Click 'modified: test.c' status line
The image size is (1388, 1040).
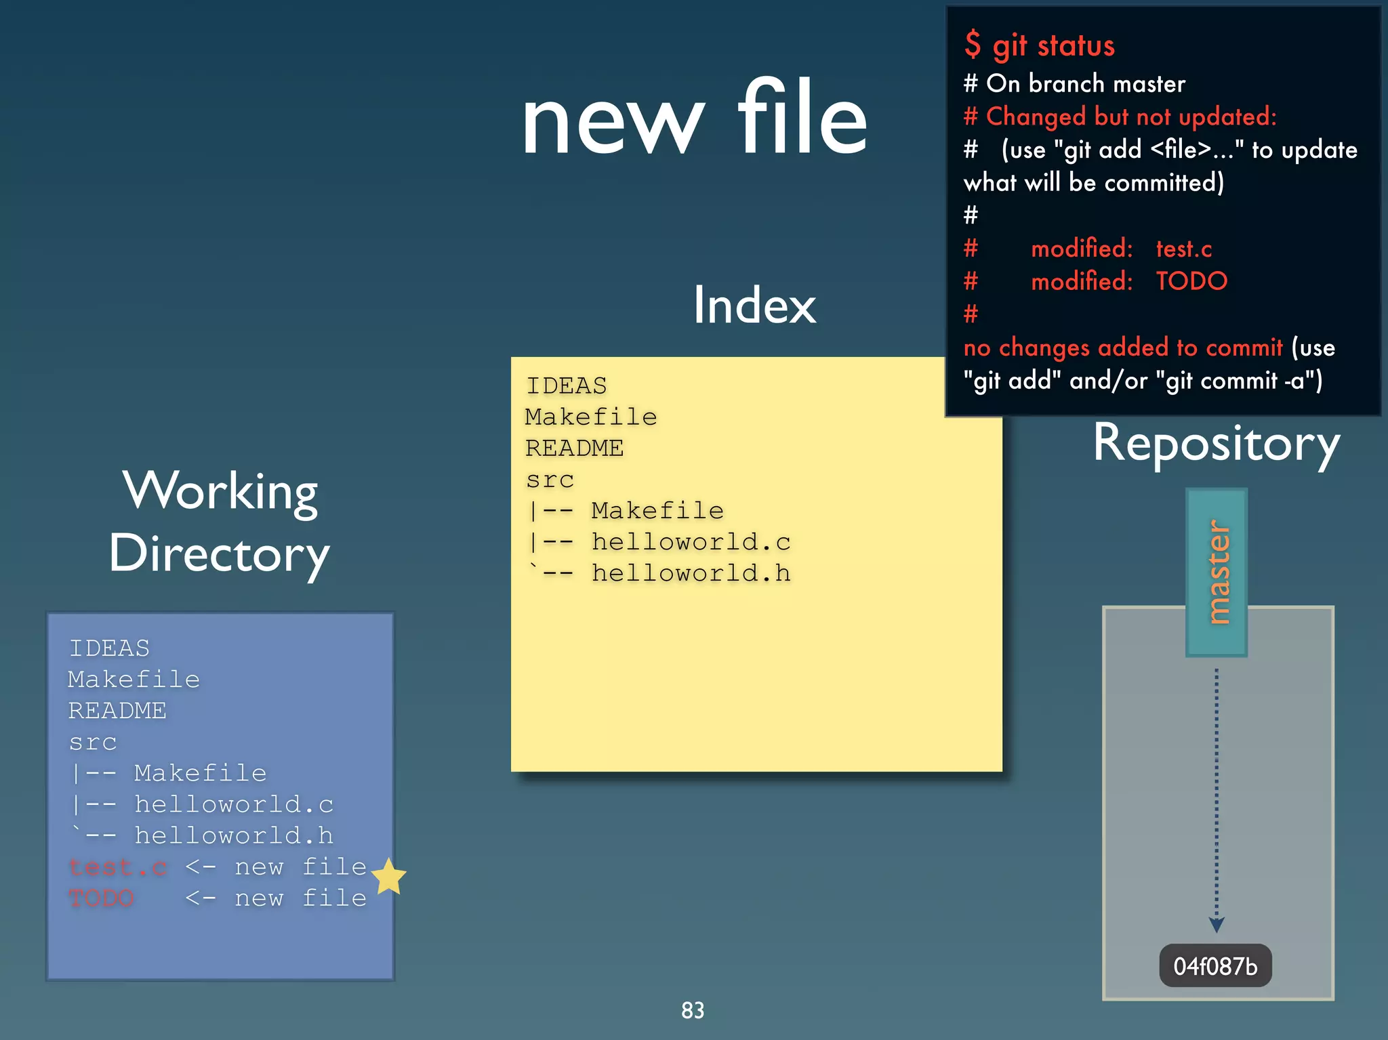coord(1121,249)
